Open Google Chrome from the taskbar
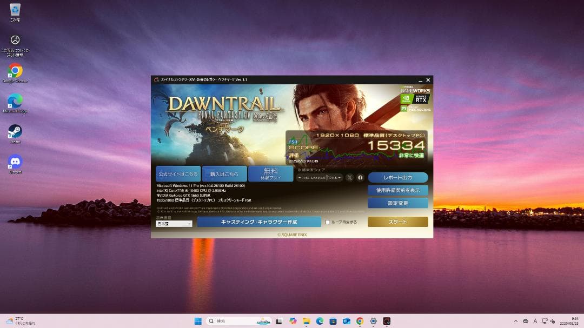This screenshot has width=584, height=328. [359, 320]
